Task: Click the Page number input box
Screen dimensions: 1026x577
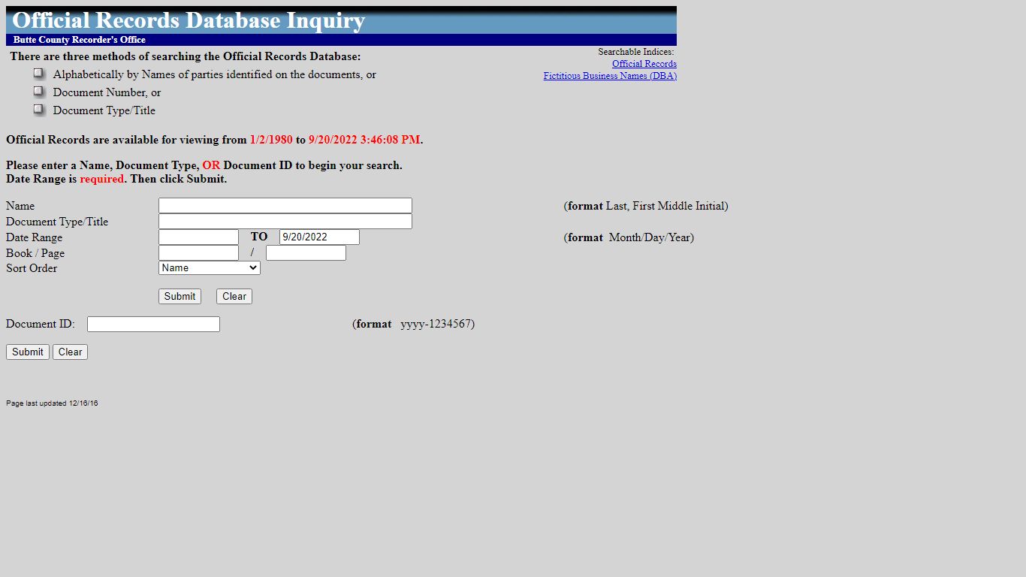Action: [x=306, y=253]
